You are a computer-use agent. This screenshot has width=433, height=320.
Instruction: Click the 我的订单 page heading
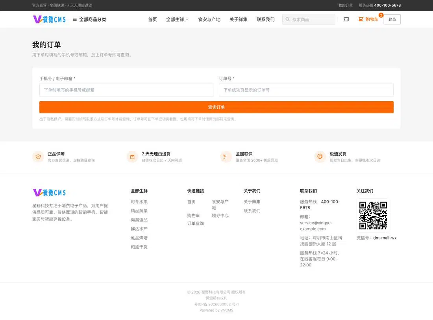click(46, 45)
